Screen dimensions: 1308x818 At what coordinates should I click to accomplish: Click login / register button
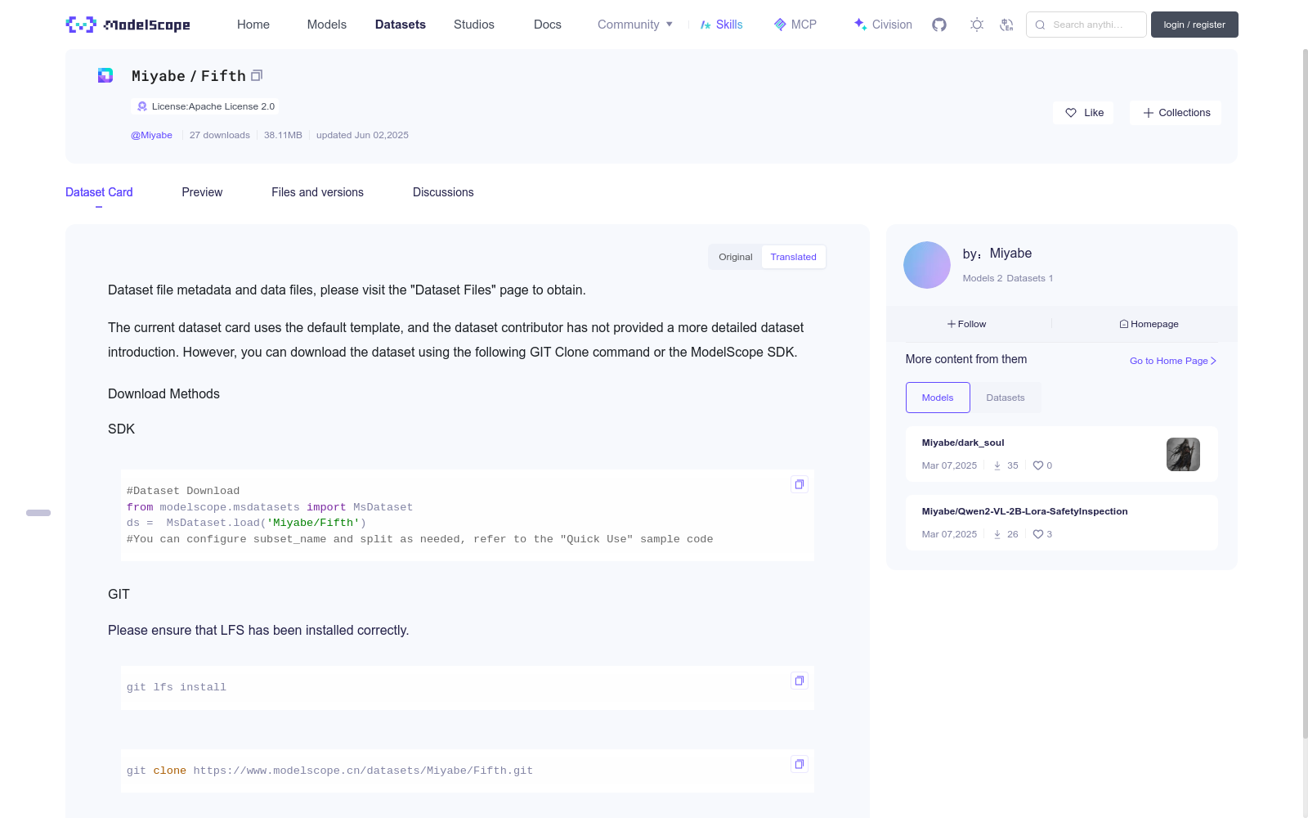click(x=1194, y=25)
